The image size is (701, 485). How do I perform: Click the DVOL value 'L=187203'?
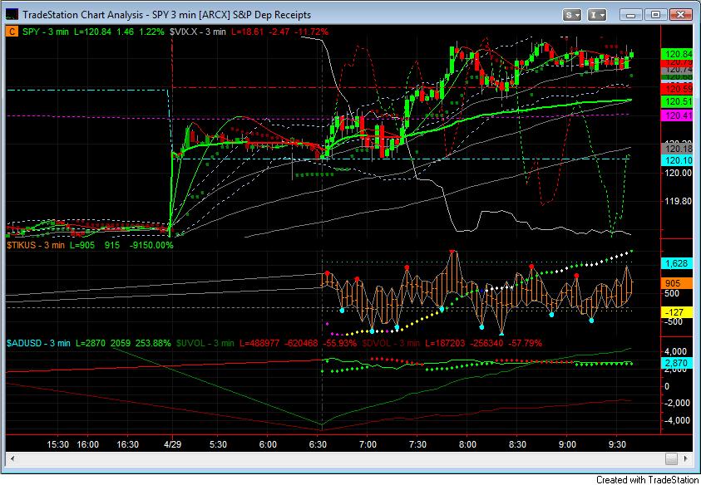pos(444,344)
